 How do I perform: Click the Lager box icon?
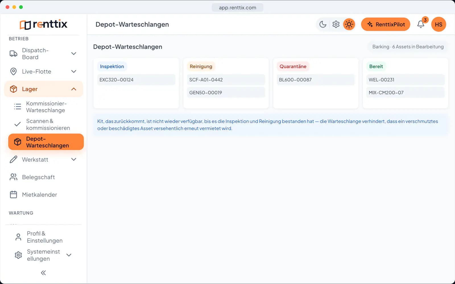[13, 89]
